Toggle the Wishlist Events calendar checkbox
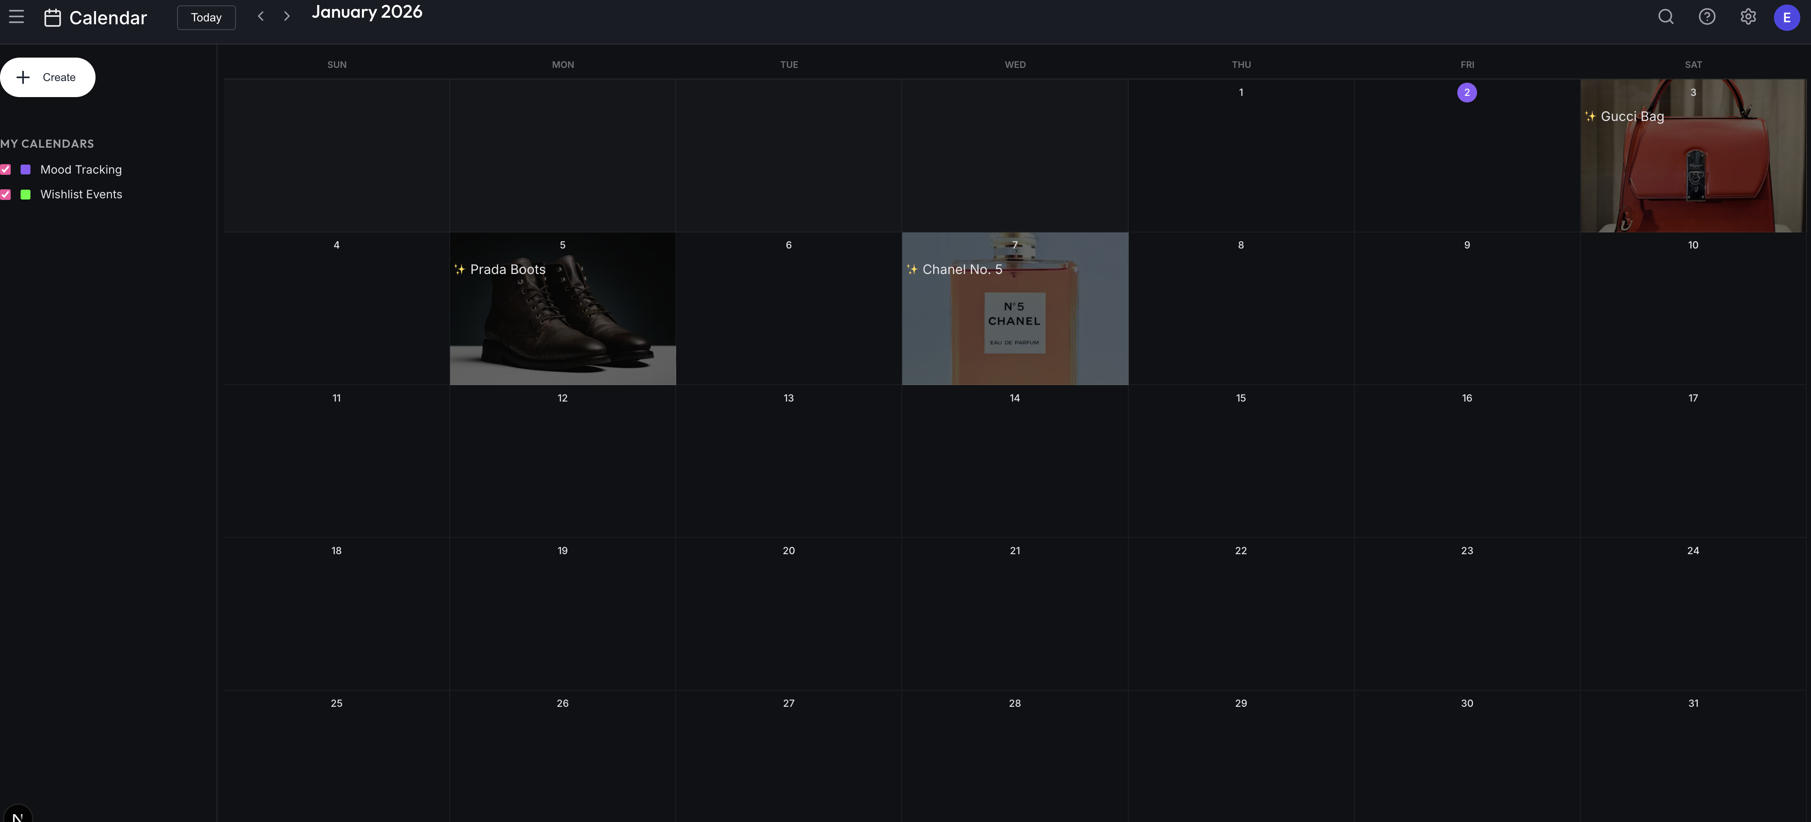Screen dimensions: 1811x822 (x=6, y=195)
